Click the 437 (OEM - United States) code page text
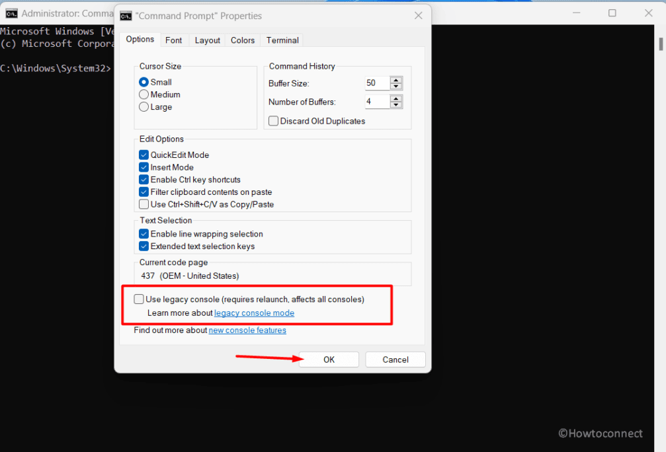This screenshot has height=452, width=666. click(x=190, y=276)
